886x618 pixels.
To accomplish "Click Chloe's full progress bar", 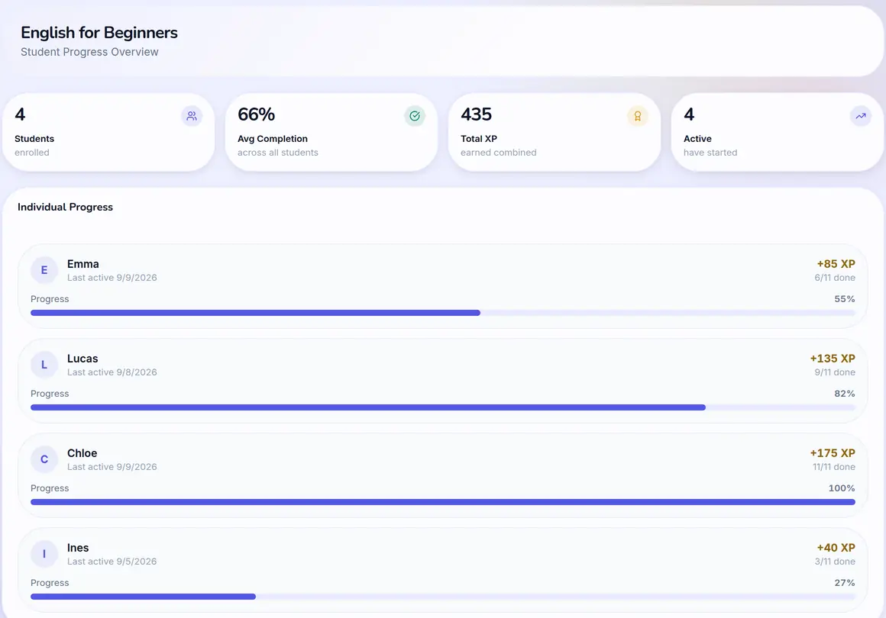I will (x=443, y=502).
